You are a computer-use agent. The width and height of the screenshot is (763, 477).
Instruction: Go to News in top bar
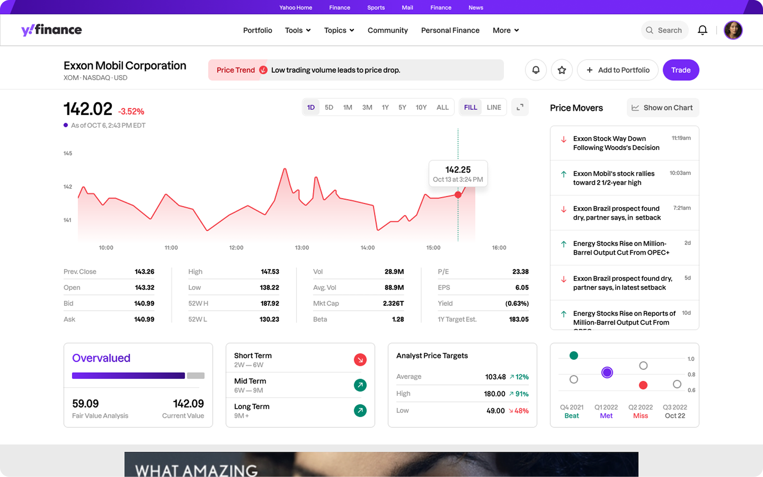click(x=475, y=7)
